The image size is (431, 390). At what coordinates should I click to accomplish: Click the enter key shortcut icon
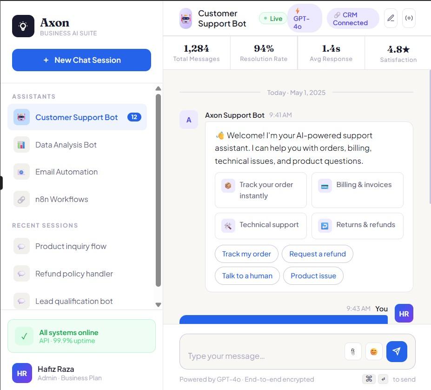click(x=383, y=379)
